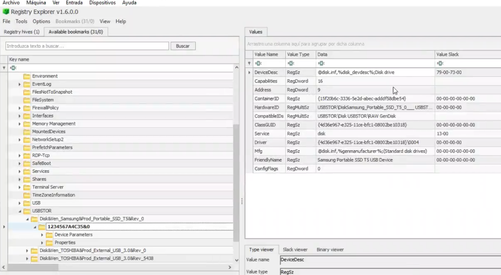Viewport: 501px width, 275px height.
Task: Click the Value Name column filter icon
Action: [x=259, y=63]
